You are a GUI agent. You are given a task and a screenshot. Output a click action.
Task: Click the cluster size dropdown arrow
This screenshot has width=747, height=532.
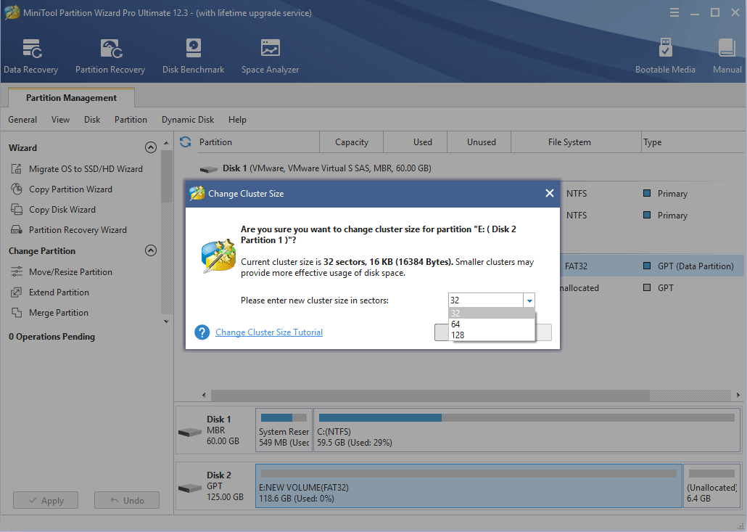pyautogui.click(x=529, y=300)
